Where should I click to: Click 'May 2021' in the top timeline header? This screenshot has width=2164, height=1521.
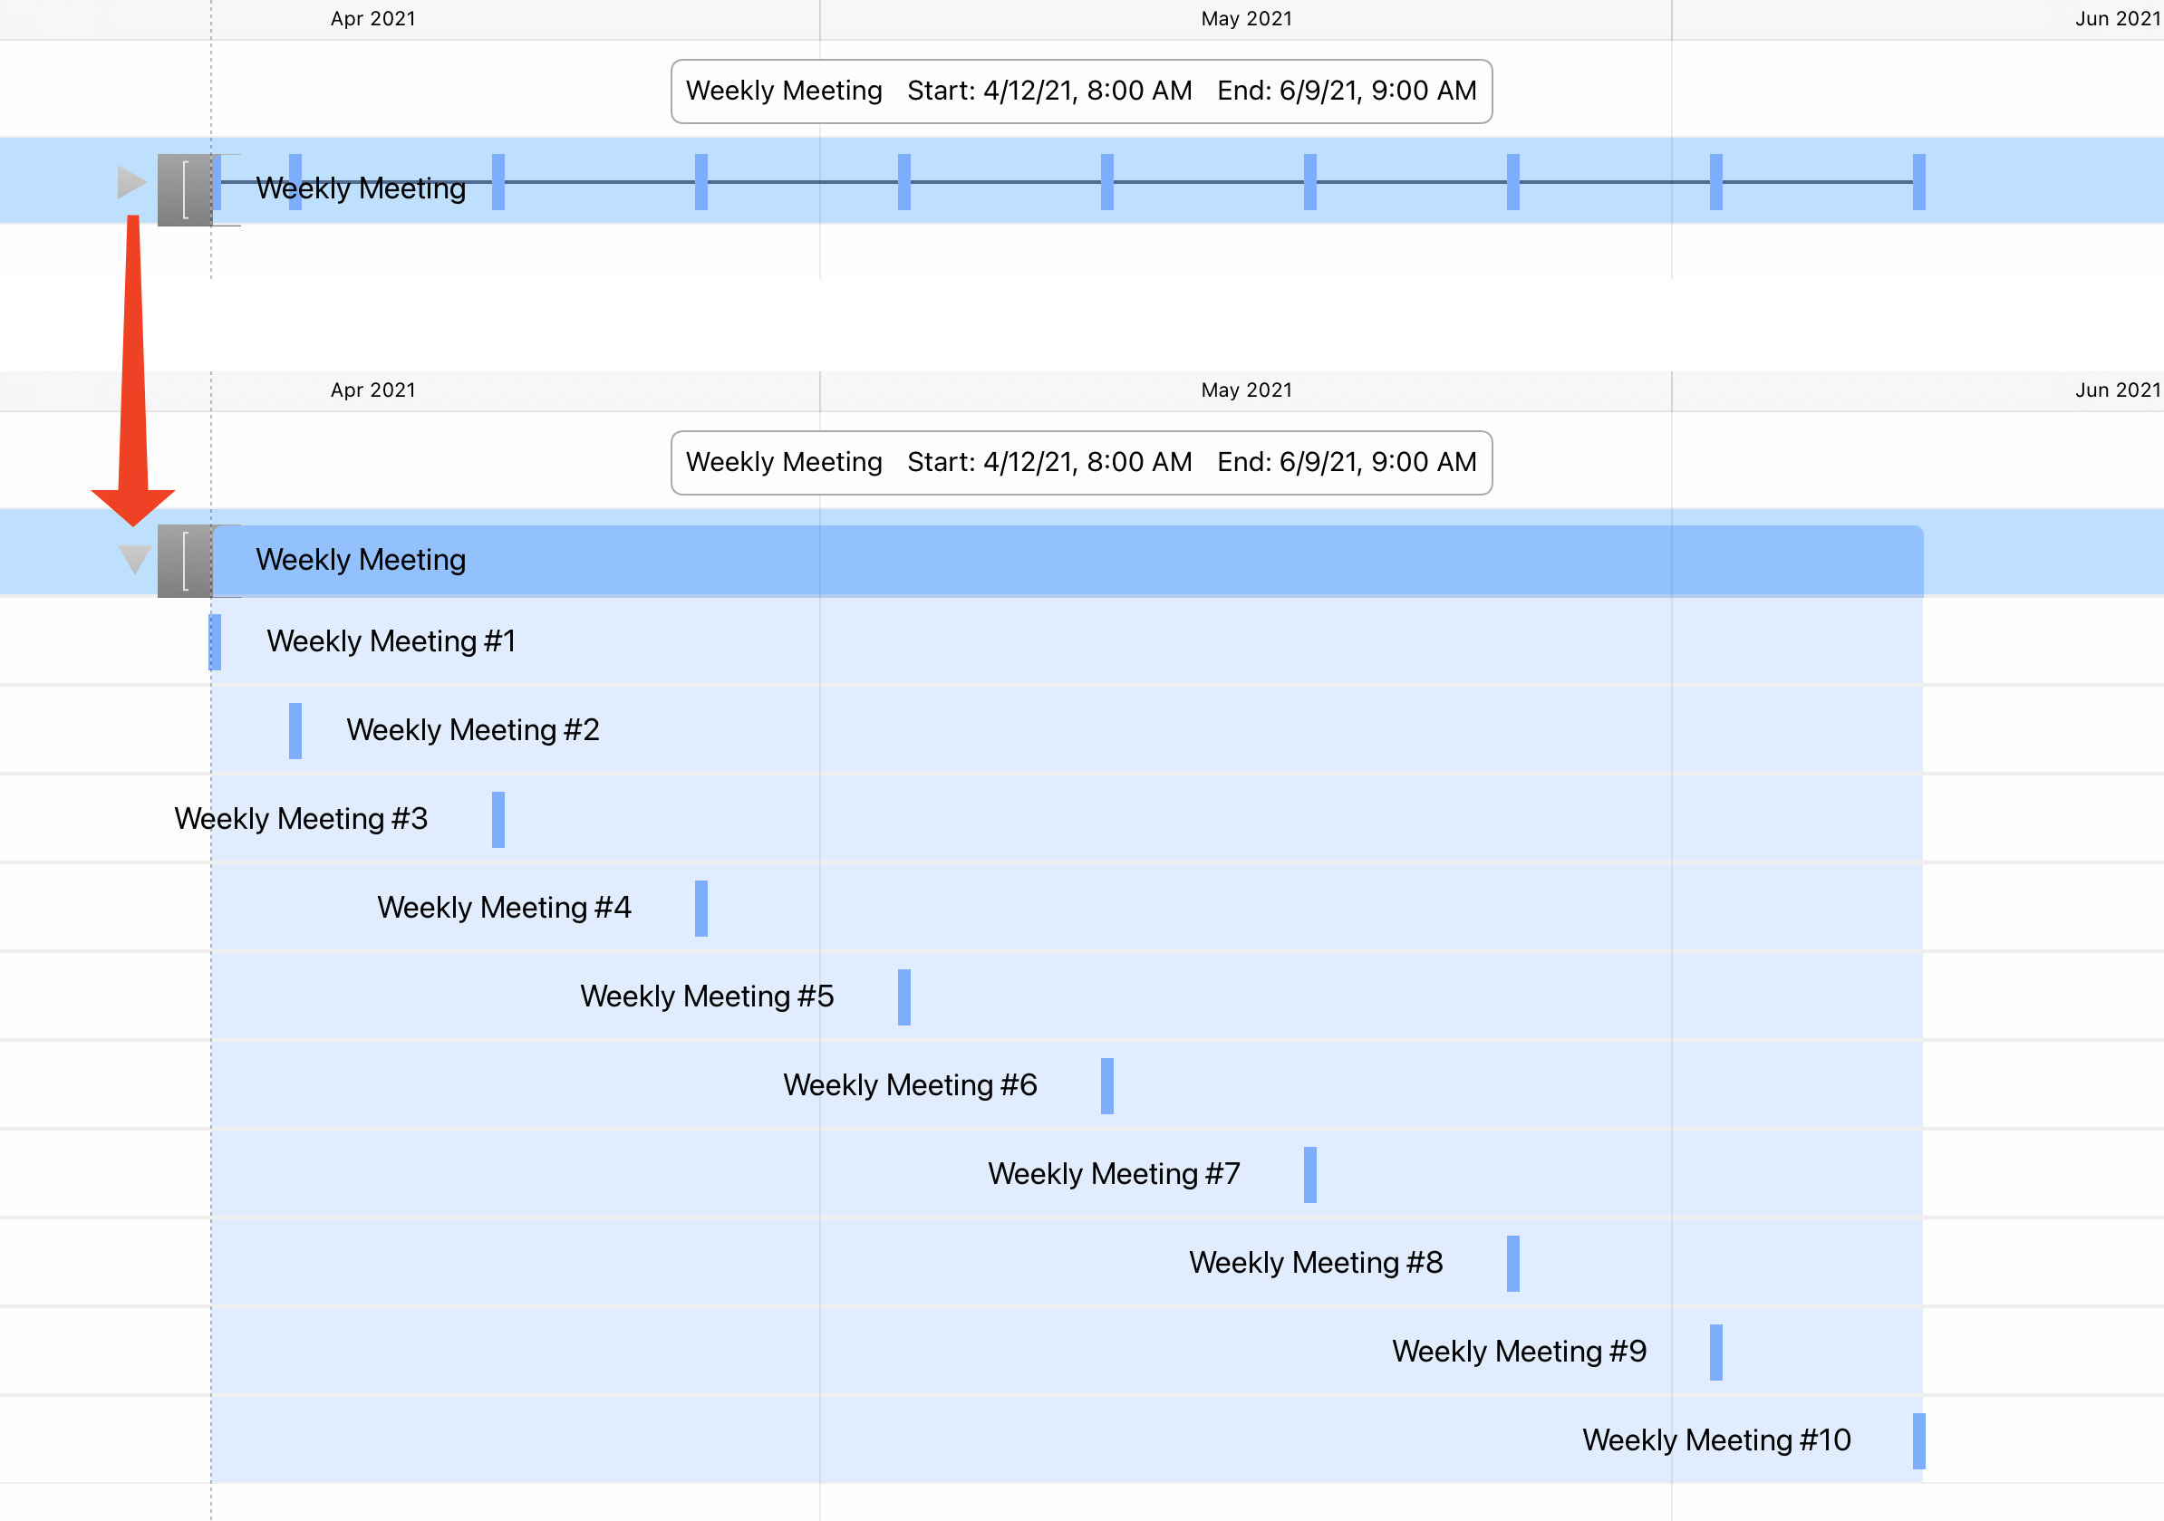1246,19
